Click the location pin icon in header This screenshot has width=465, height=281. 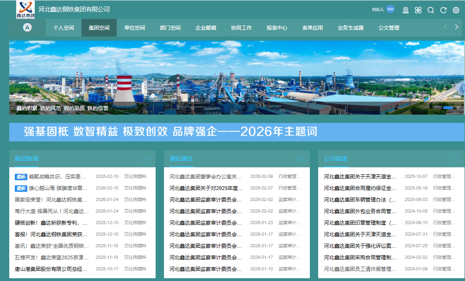point(406,10)
